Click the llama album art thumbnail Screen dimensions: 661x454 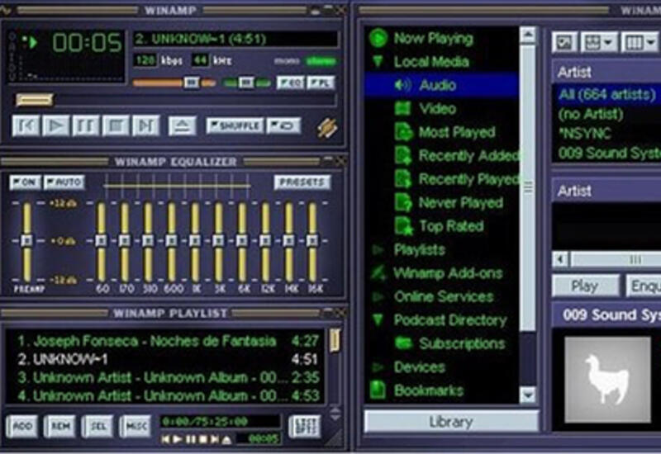(x=607, y=380)
